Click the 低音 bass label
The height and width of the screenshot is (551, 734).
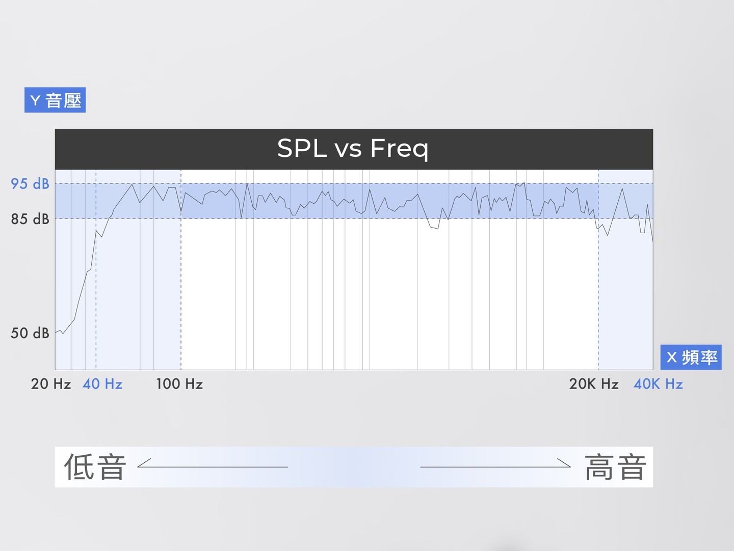[x=95, y=467]
